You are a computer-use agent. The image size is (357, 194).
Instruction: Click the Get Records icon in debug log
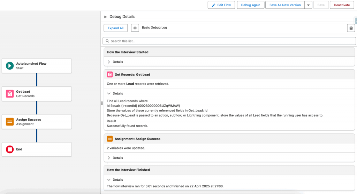click(x=110, y=75)
